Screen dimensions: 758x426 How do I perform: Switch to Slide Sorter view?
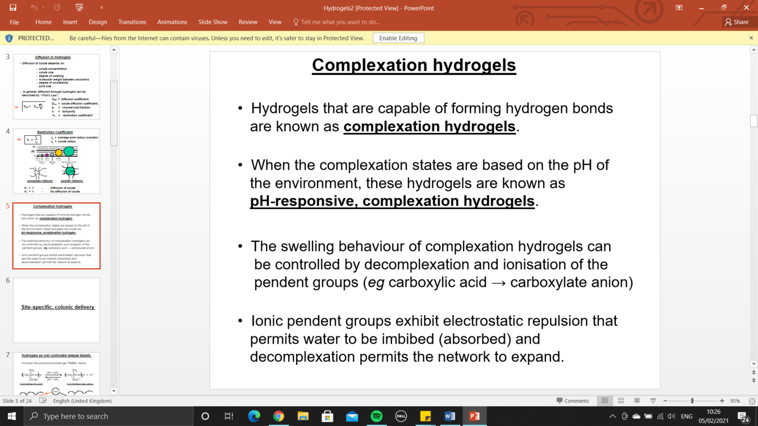pos(620,401)
